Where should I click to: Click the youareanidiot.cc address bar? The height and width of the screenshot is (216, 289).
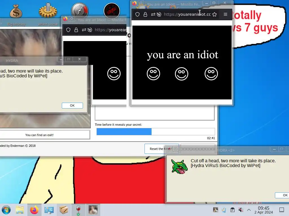(x=187, y=14)
